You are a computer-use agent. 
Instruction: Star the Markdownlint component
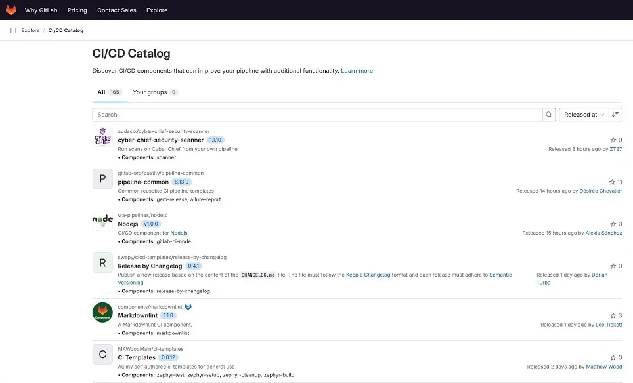coord(613,315)
